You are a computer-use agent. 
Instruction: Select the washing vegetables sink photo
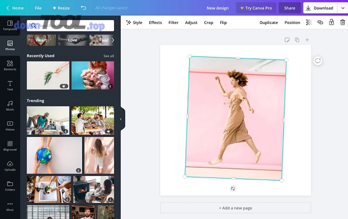click(49, 190)
